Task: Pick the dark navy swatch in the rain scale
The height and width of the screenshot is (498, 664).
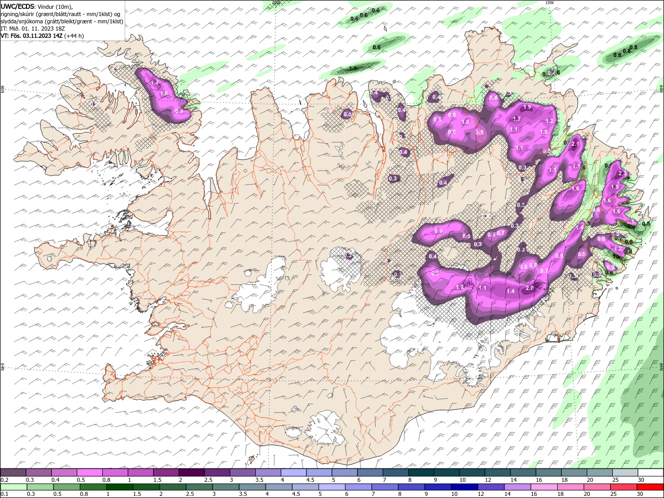Action: 464,487
